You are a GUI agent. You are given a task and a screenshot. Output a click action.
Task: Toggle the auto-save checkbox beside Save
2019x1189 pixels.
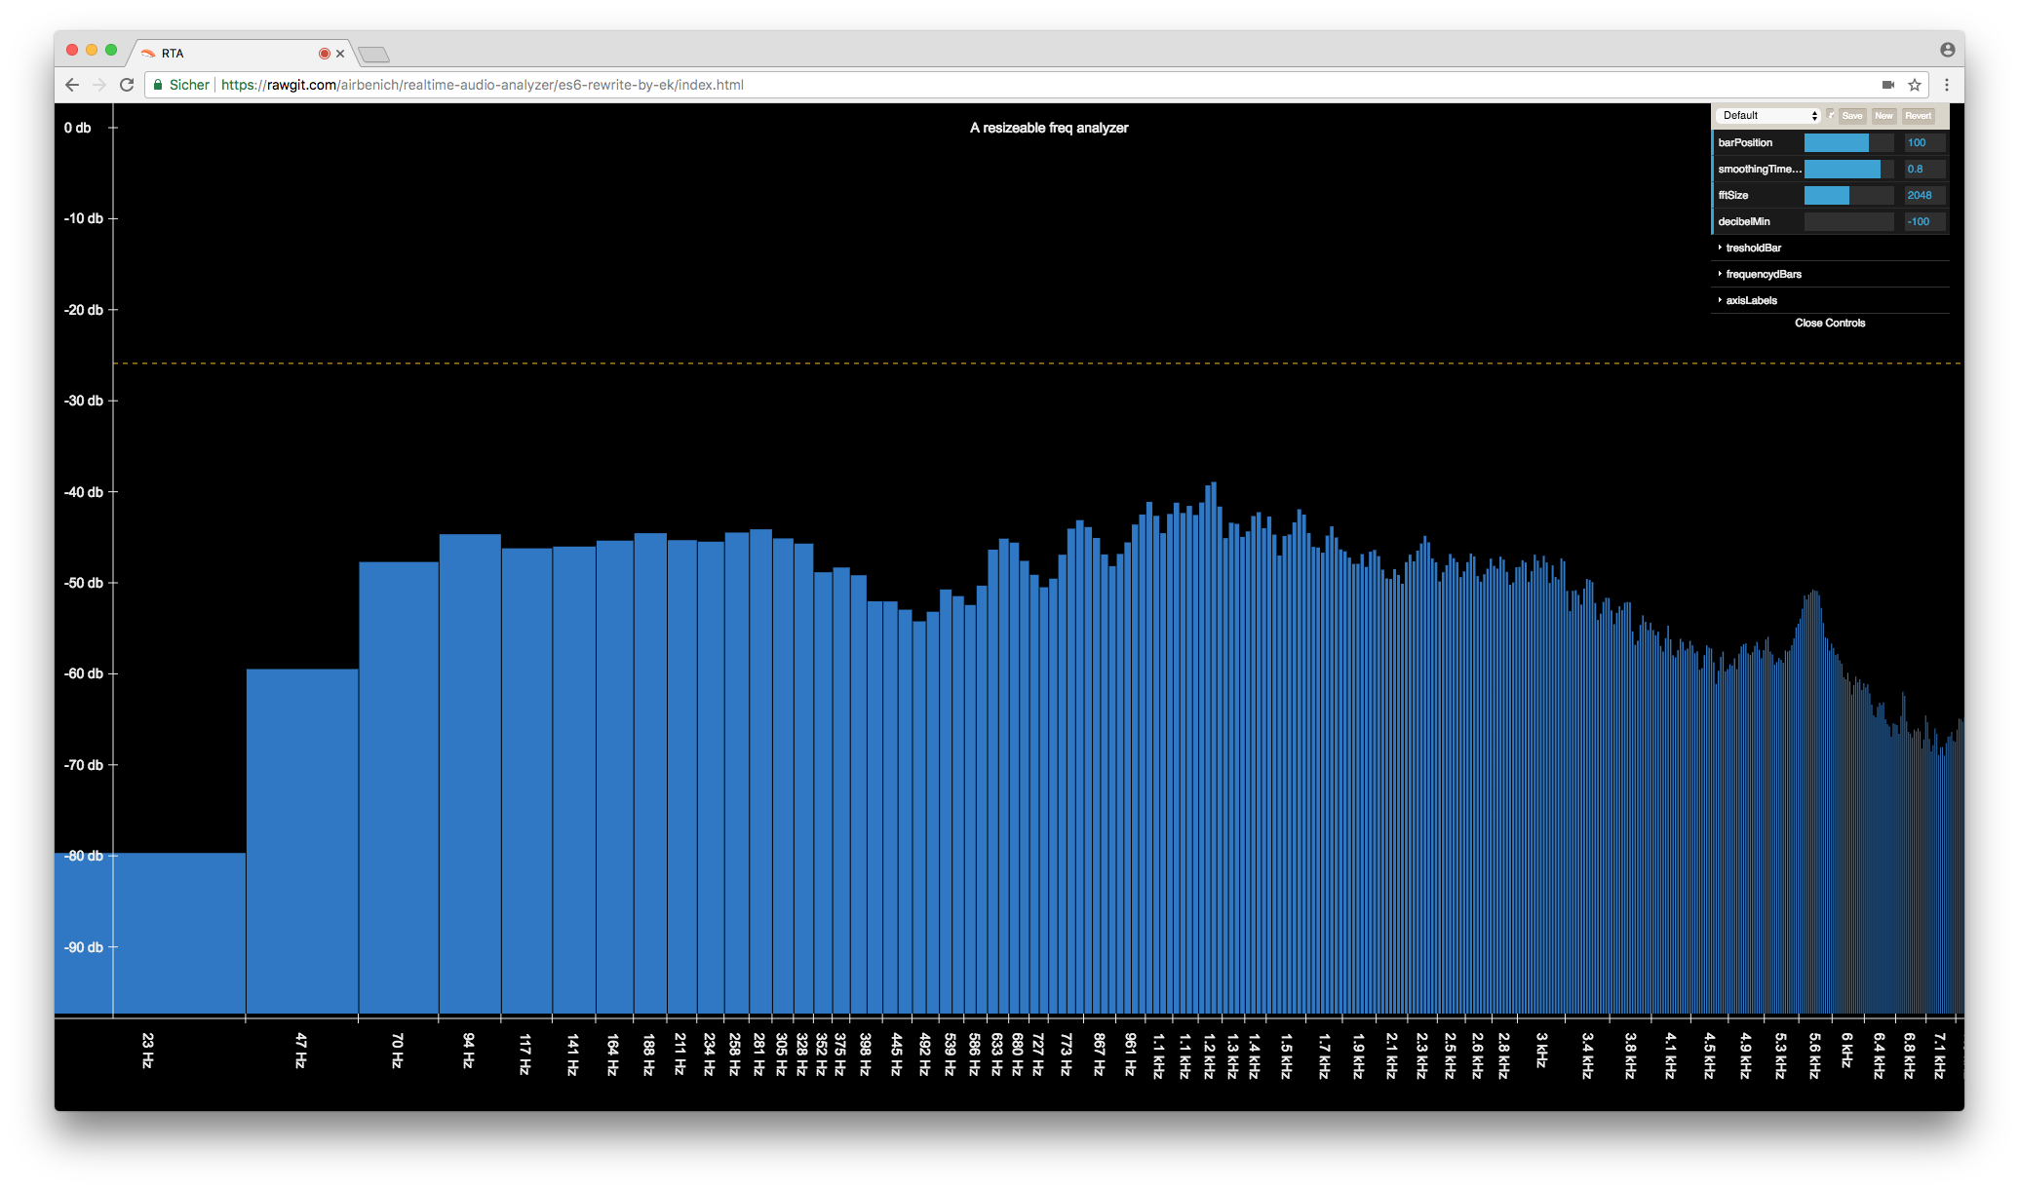coord(1831,115)
